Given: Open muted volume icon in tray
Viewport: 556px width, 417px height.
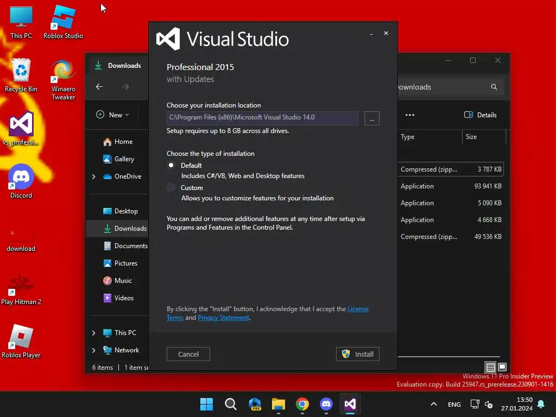Looking at the screenshot, I should (x=489, y=404).
